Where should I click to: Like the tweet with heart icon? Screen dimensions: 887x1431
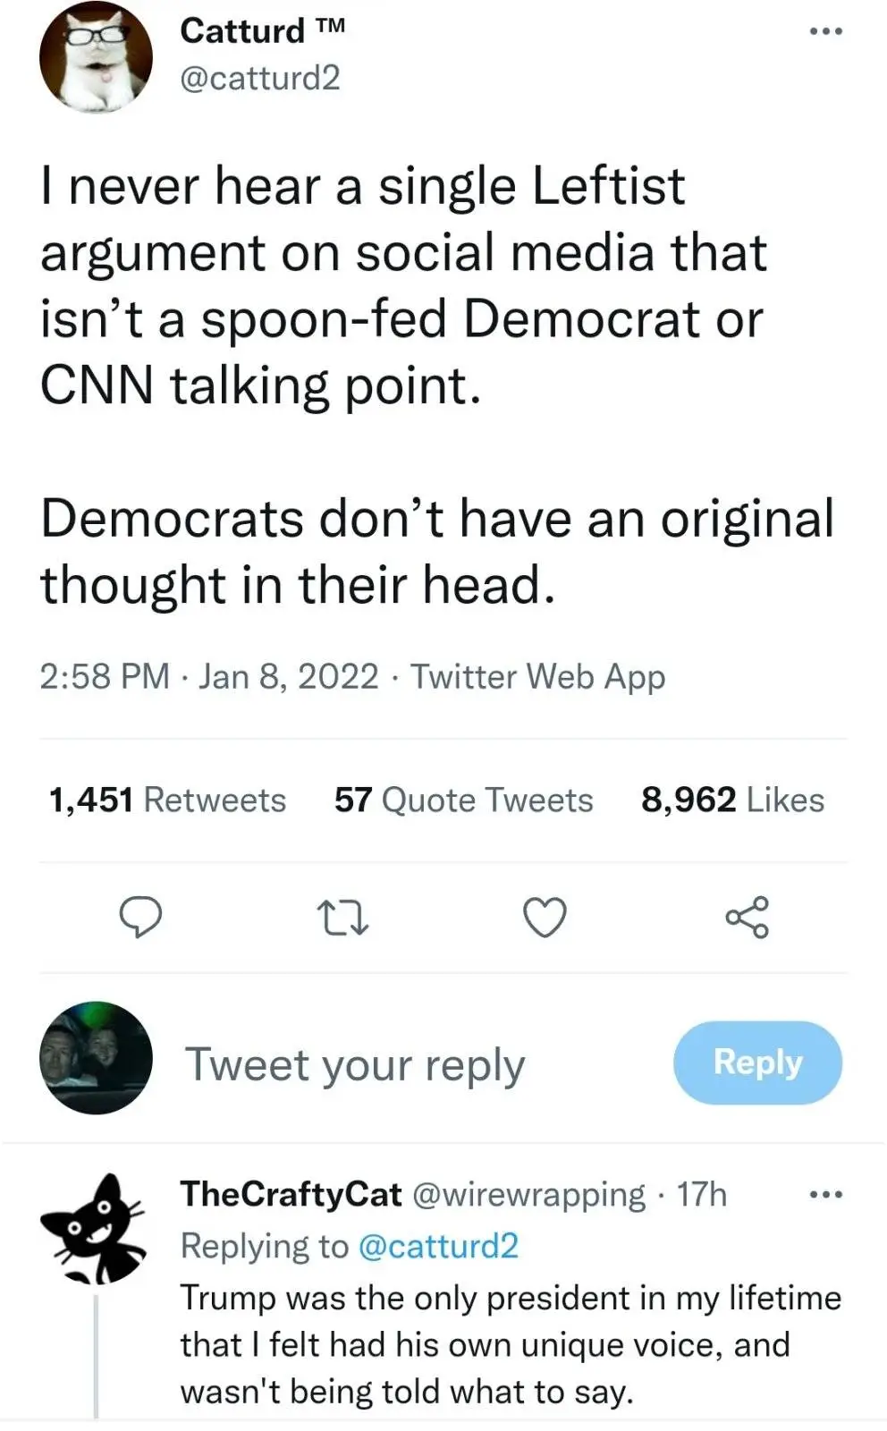pyautogui.click(x=545, y=919)
